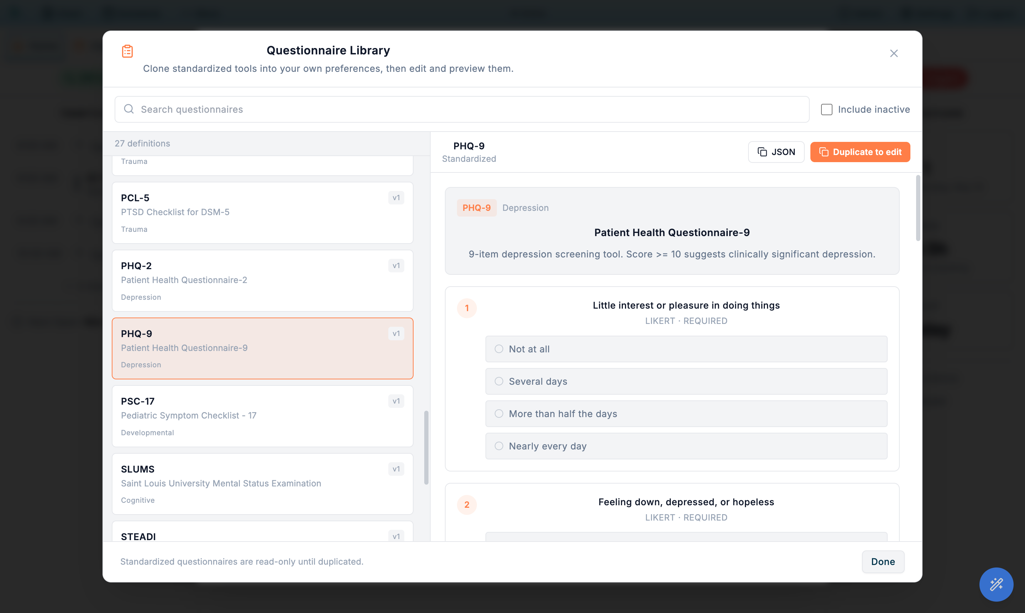Click the questionnaire list scrollbar
This screenshot has height=613, width=1025.
click(426, 447)
